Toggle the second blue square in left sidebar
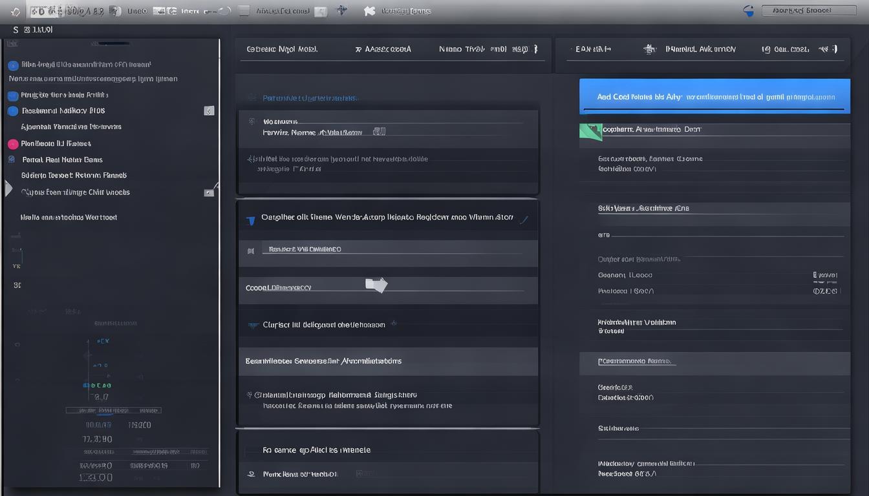Viewport: 869px width, 496px height. pos(12,96)
